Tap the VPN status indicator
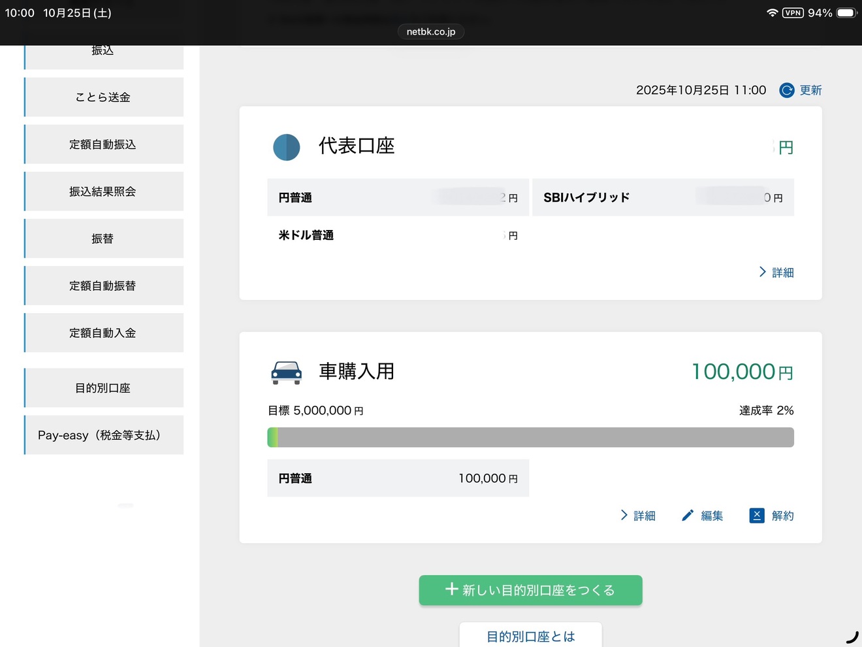Image resolution: width=862 pixels, height=647 pixels. 793,12
